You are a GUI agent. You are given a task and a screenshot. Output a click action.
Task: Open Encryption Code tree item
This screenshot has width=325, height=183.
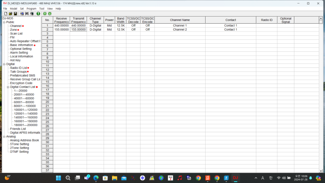(x=21, y=83)
